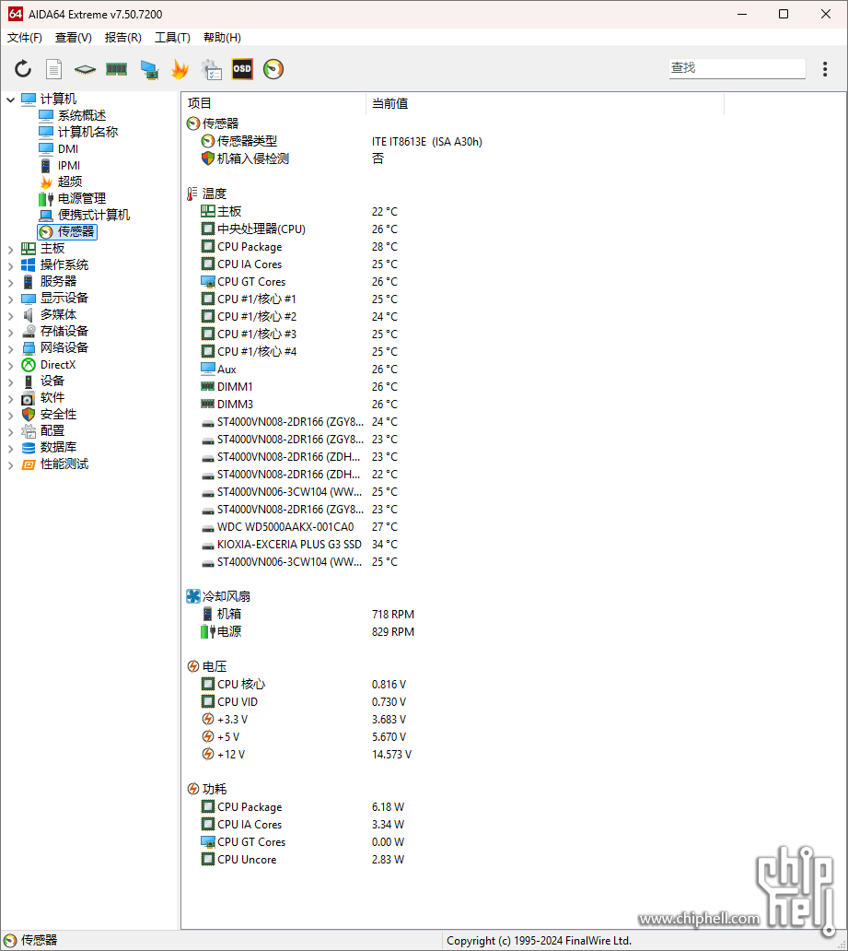The image size is (848, 951).
Task: Click the 查找 search field
Action: pos(738,68)
